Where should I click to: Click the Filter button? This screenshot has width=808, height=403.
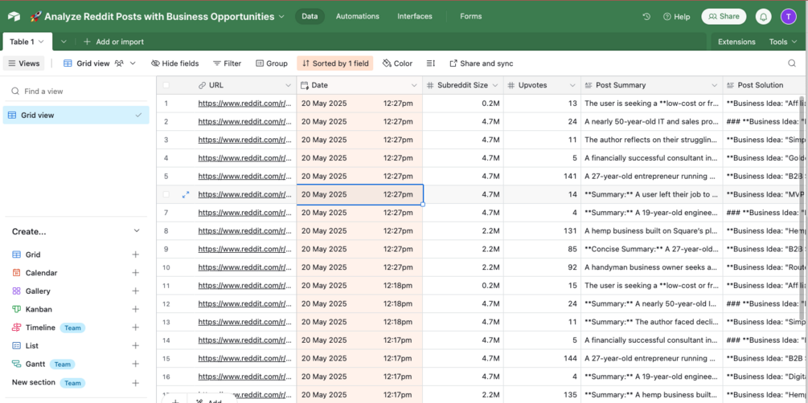coord(227,63)
